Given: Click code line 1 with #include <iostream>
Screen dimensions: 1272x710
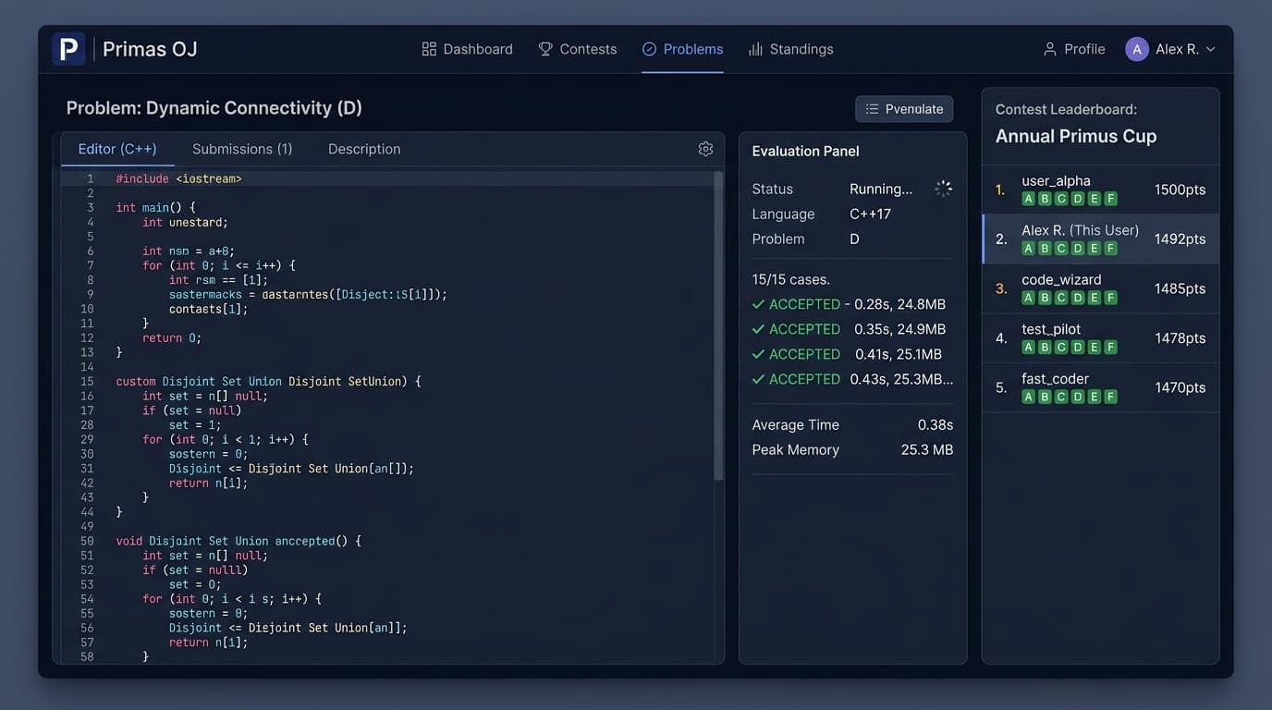Looking at the screenshot, I should [388, 178].
